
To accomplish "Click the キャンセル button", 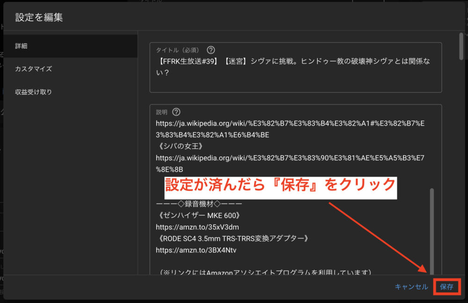I will [411, 287].
